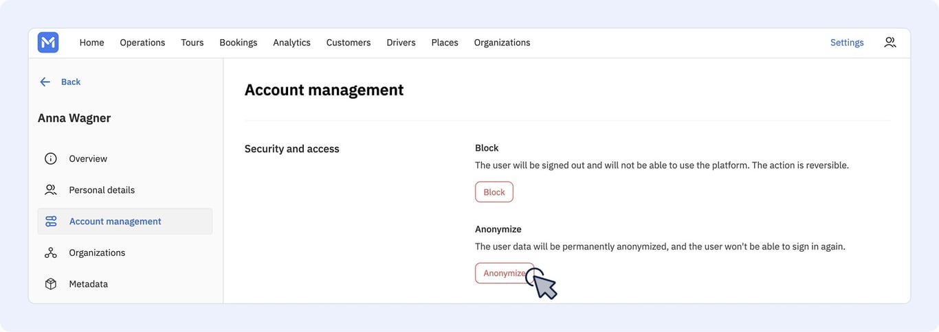Select Organizations in the sidebar

[x=125, y=253]
